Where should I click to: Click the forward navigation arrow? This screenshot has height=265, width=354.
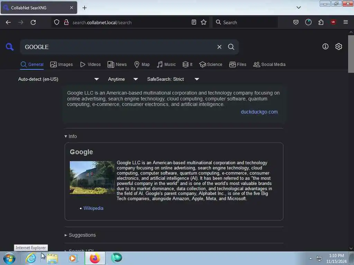pyautogui.click(x=21, y=22)
